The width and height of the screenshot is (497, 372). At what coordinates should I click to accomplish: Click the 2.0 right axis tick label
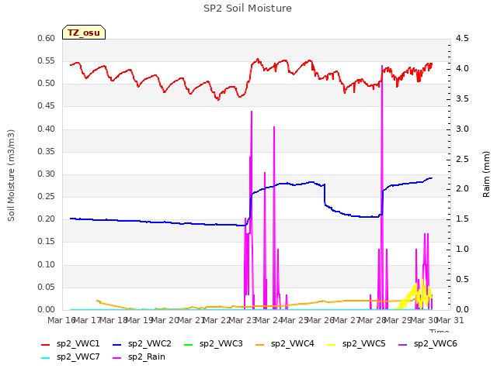pyautogui.click(x=462, y=189)
